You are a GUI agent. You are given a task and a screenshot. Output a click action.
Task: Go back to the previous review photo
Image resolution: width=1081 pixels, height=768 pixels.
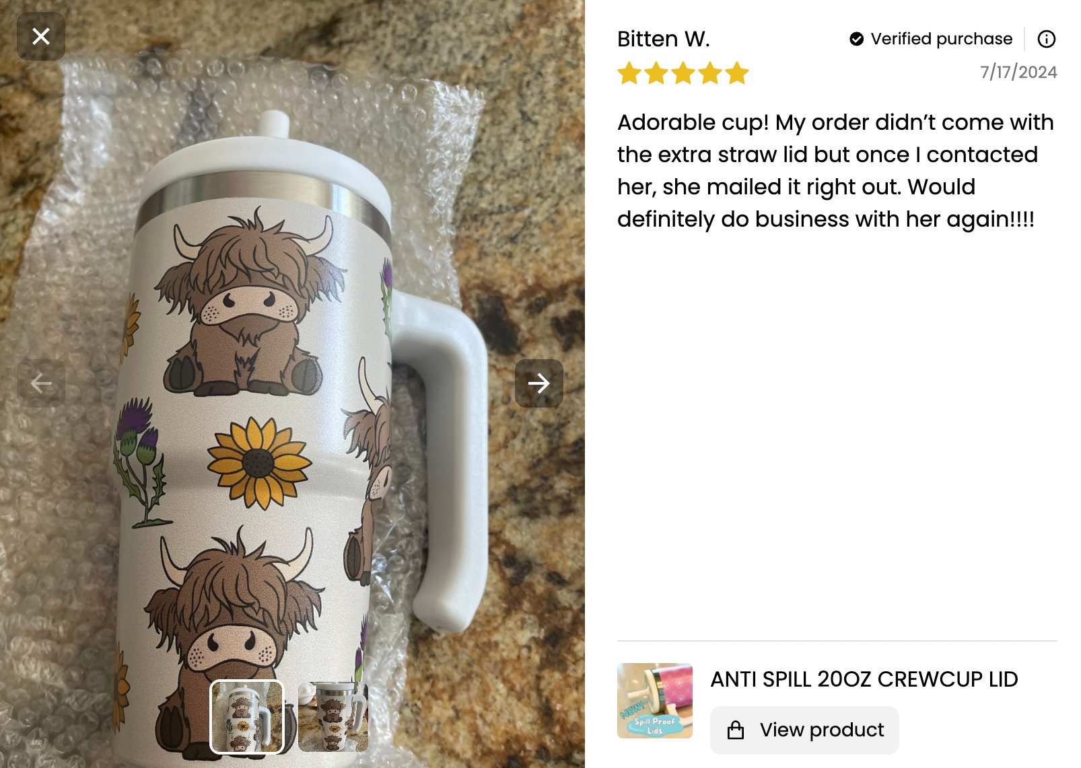(x=41, y=383)
